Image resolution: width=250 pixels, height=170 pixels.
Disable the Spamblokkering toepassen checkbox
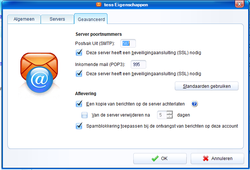click(79, 126)
